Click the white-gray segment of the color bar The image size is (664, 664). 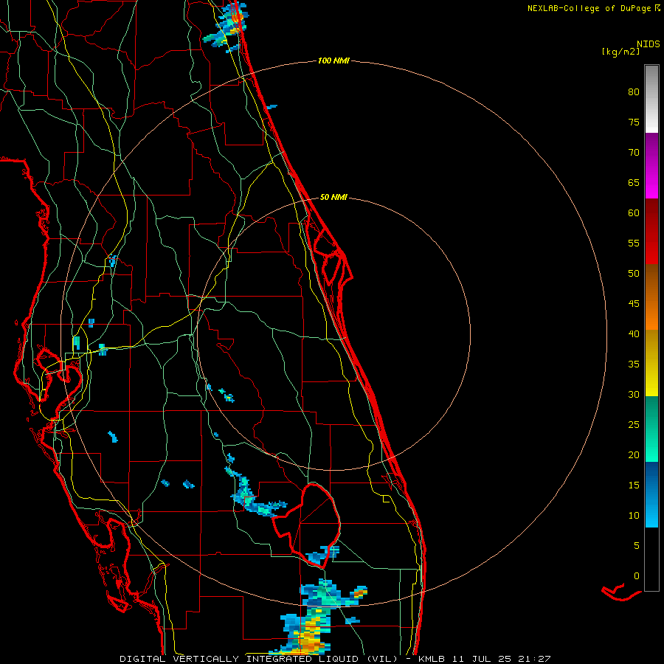651,99
